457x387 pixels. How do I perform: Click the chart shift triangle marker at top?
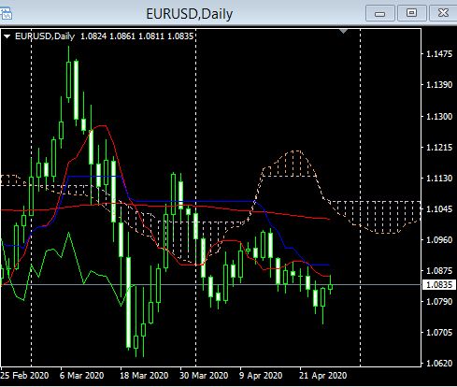[x=343, y=31]
